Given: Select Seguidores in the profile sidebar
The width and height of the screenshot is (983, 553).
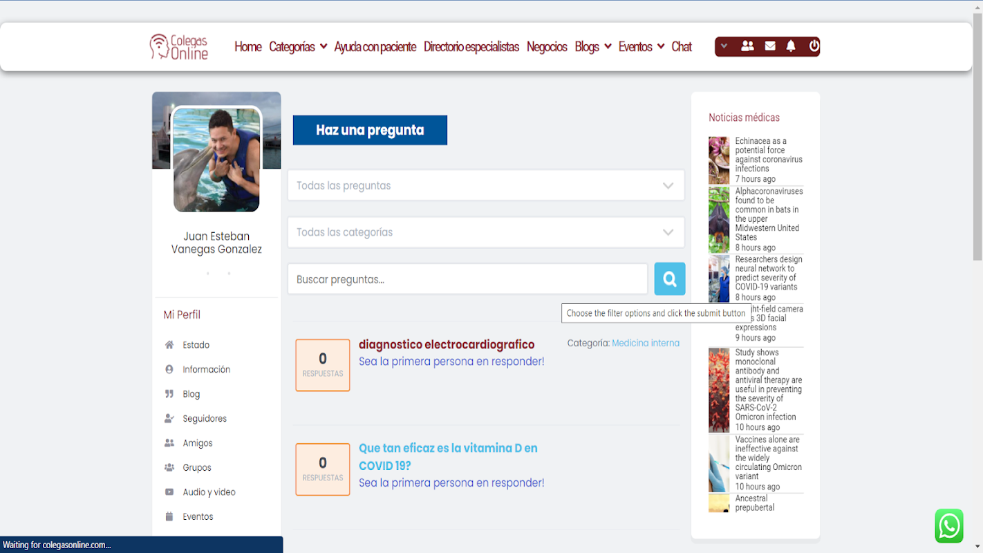Looking at the screenshot, I should pos(205,418).
